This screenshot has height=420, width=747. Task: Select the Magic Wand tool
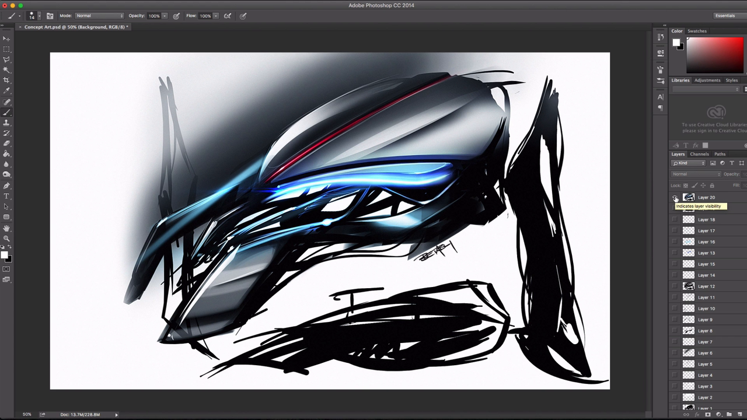pos(6,70)
